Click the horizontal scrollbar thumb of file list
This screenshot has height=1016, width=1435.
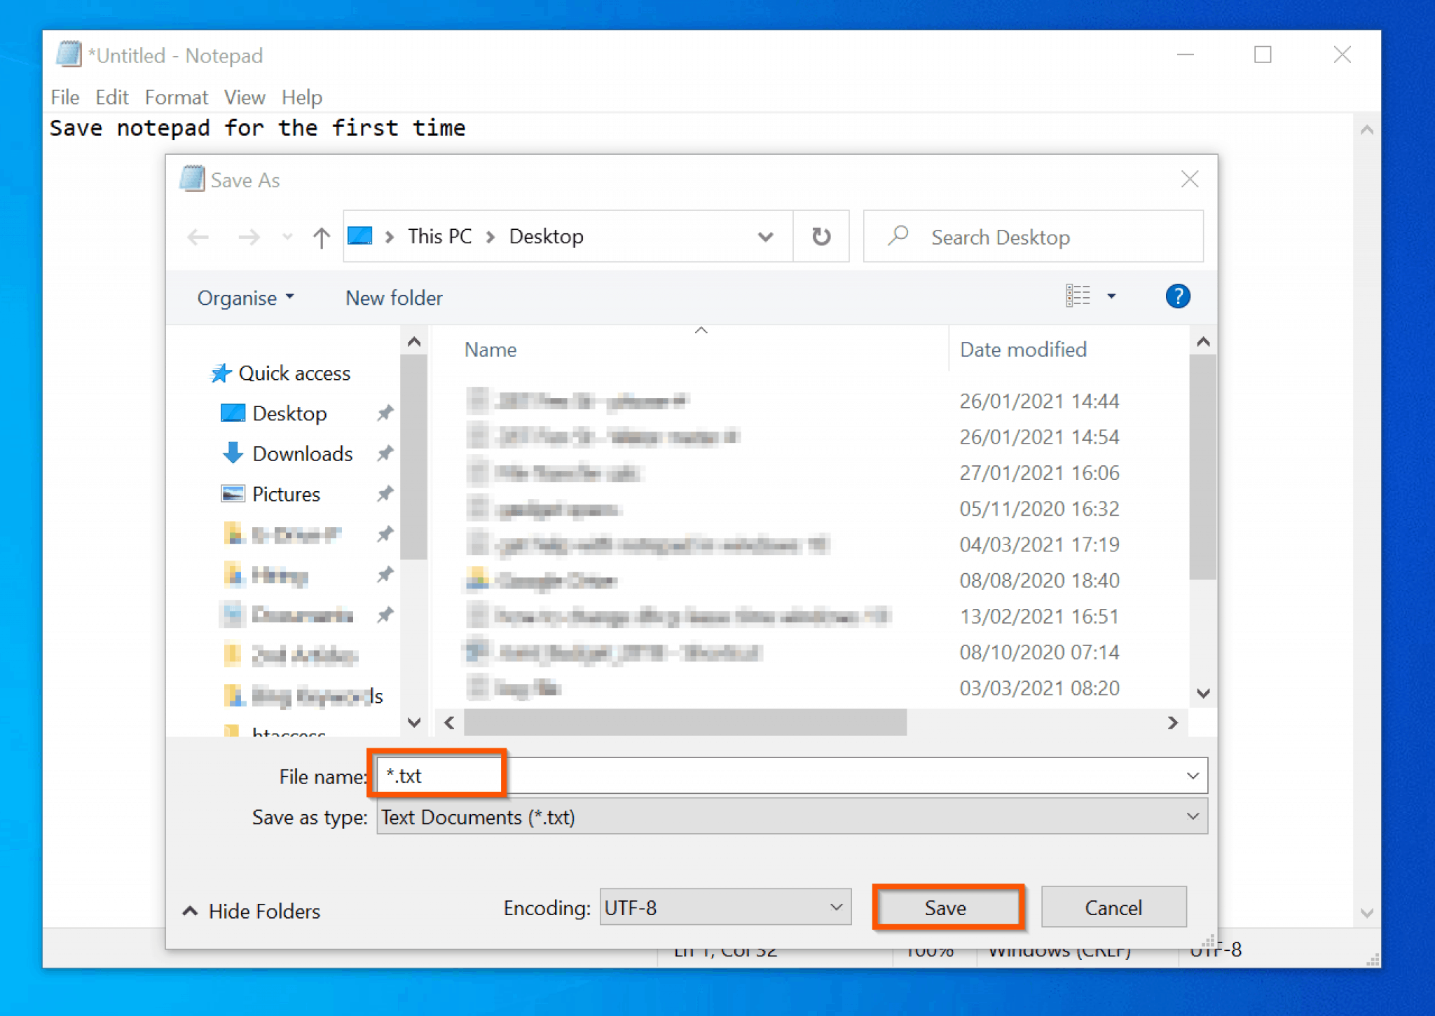[685, 722]
